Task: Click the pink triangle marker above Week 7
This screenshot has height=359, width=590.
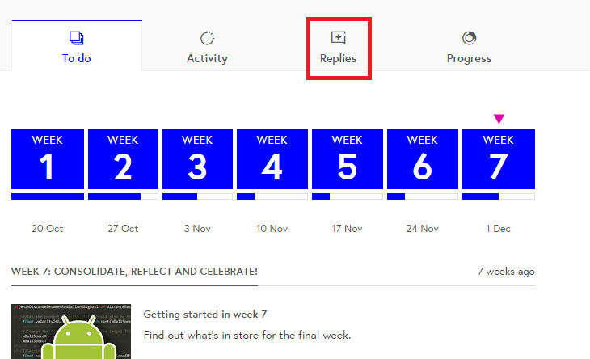Action: tap(499, 119)
